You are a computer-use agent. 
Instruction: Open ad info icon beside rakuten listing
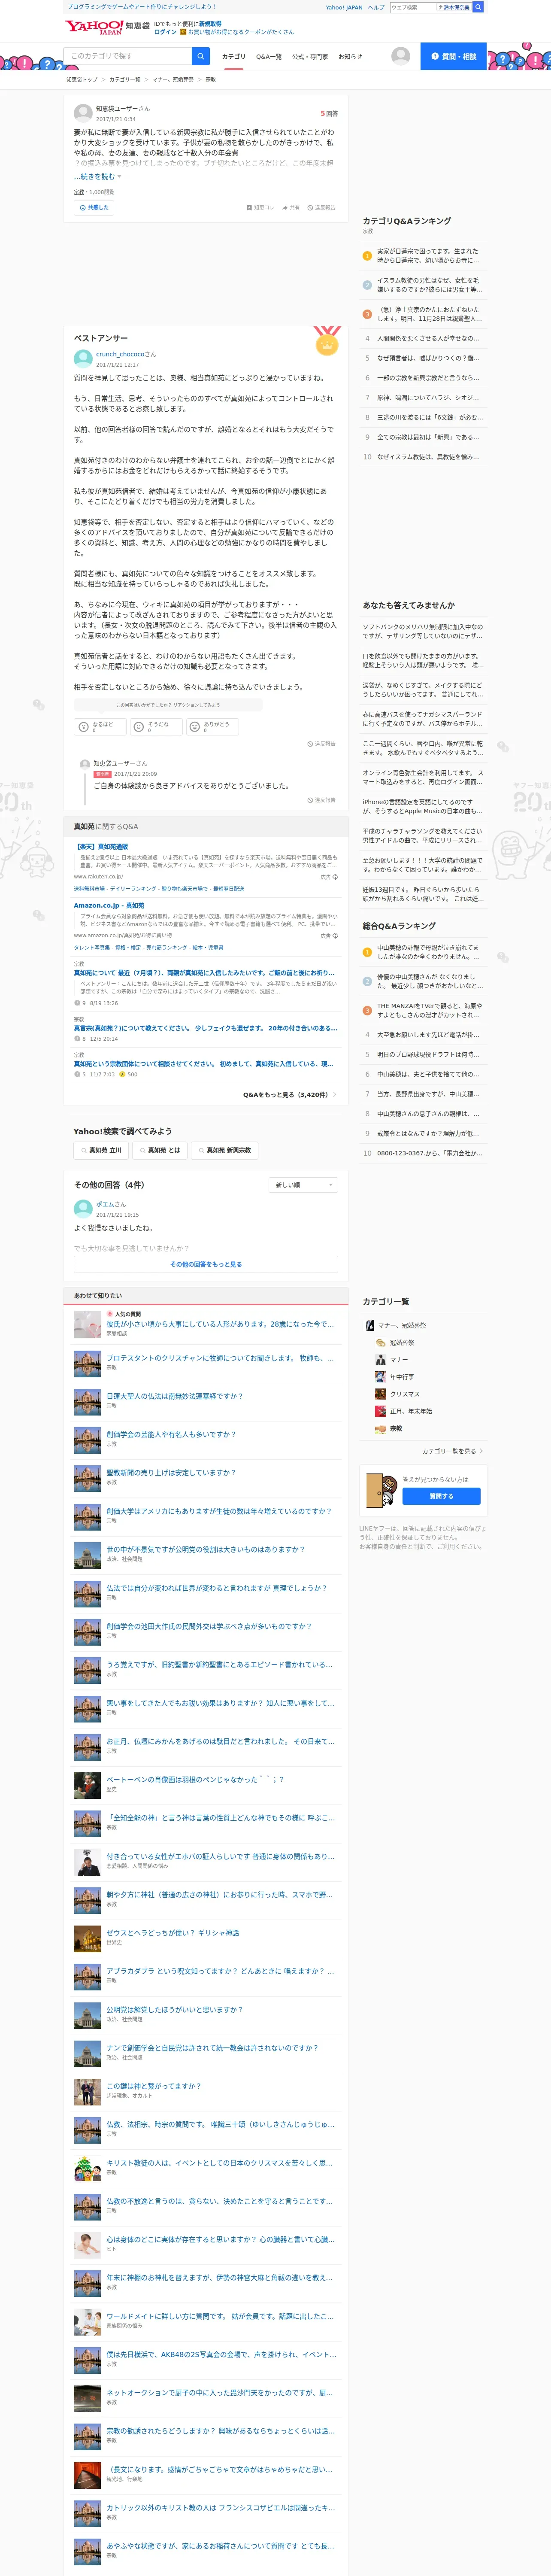coord(335,877)
